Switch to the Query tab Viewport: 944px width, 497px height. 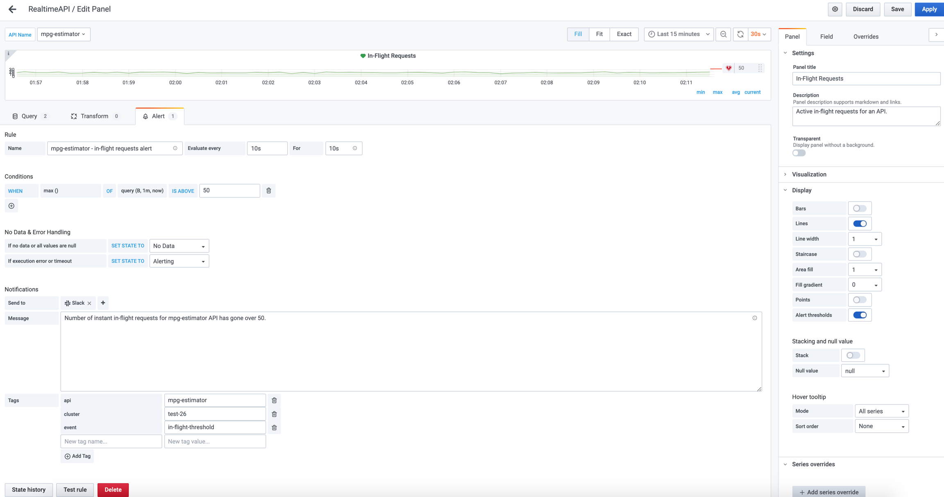tap(29, 116)
